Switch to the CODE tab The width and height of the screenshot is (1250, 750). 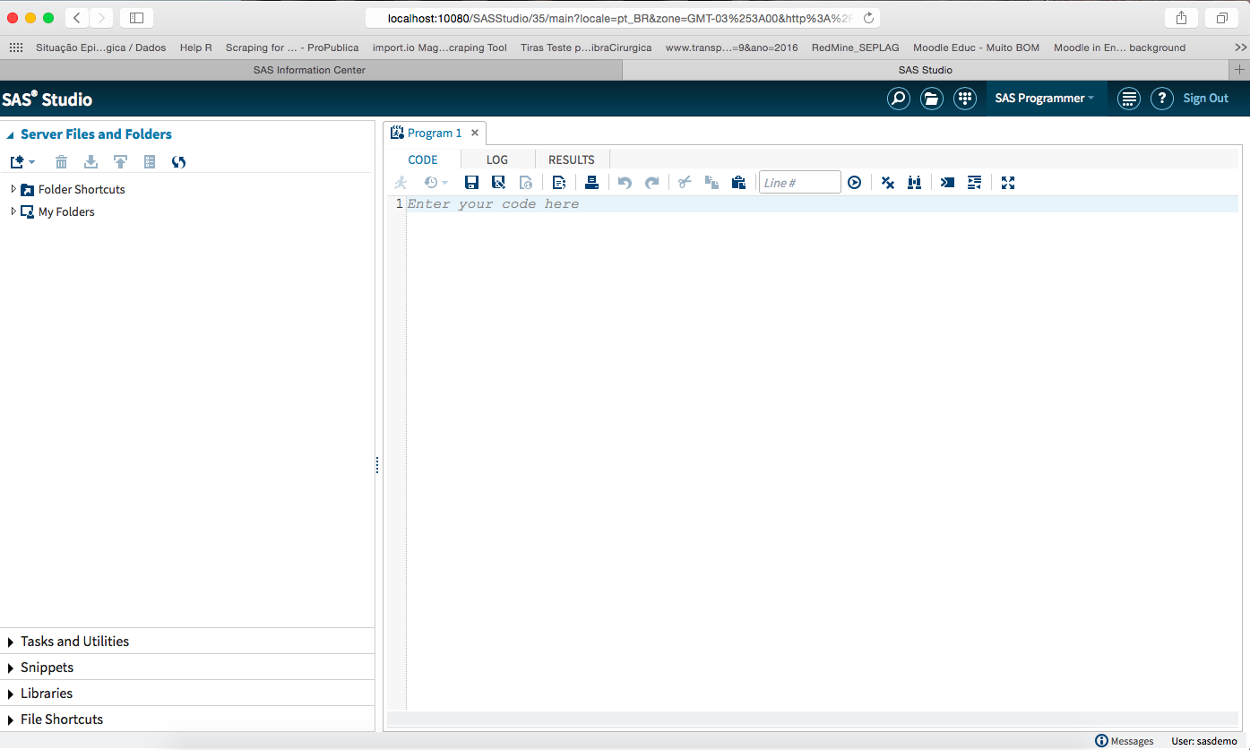pyautogui.click(x=423, y=159)
